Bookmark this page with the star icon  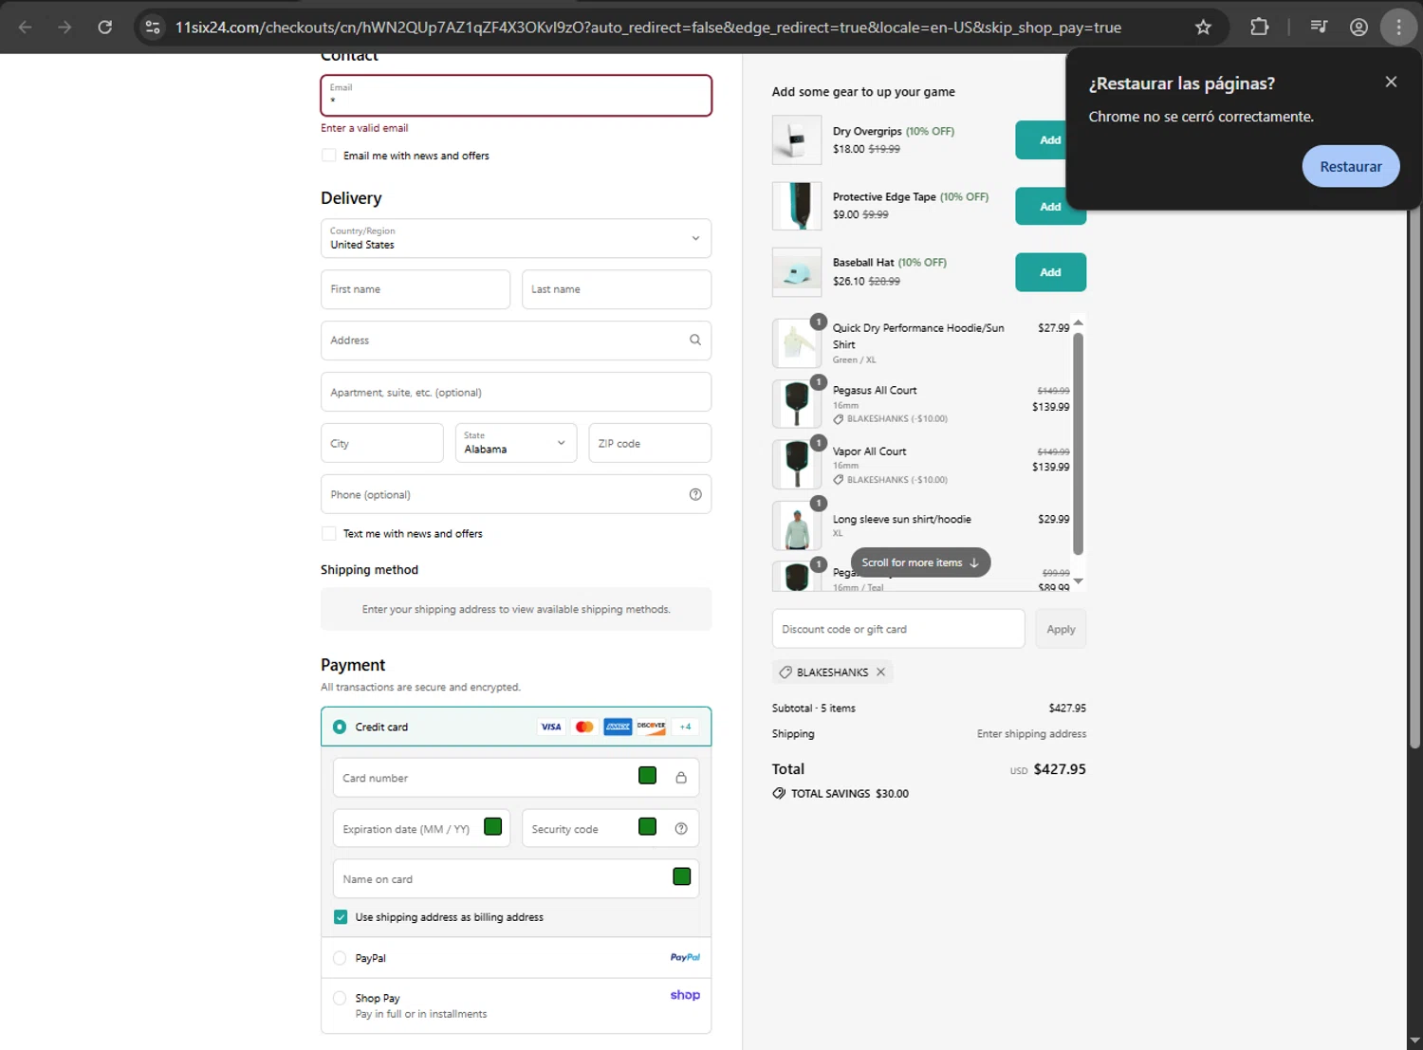point(1203,28)
